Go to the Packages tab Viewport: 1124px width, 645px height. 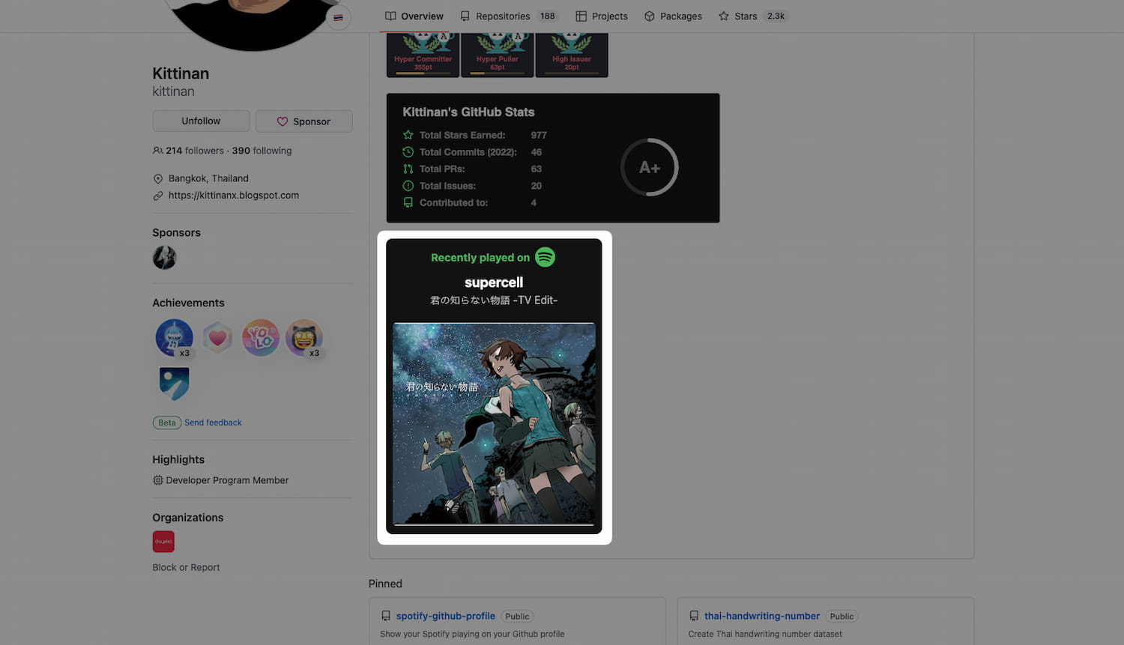(673, 16)
